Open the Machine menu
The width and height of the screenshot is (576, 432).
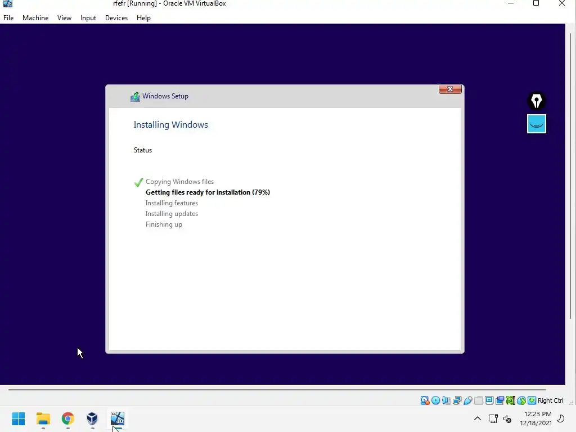coord(35,18)
